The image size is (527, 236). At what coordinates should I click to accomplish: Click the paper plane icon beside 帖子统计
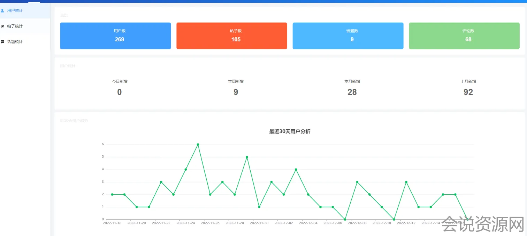click(2, 26)
